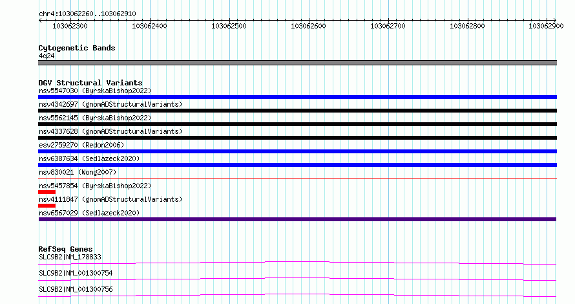
Task: Click the magenta line for SLC9B2|NM_001300756
Action: click(297, 295)
